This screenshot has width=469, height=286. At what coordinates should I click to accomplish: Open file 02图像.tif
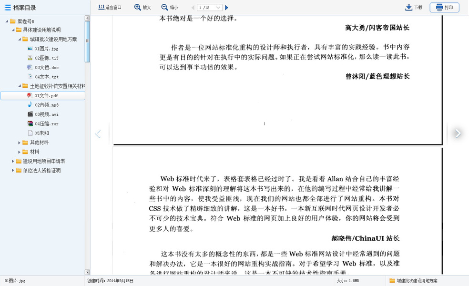click(46, 58)
